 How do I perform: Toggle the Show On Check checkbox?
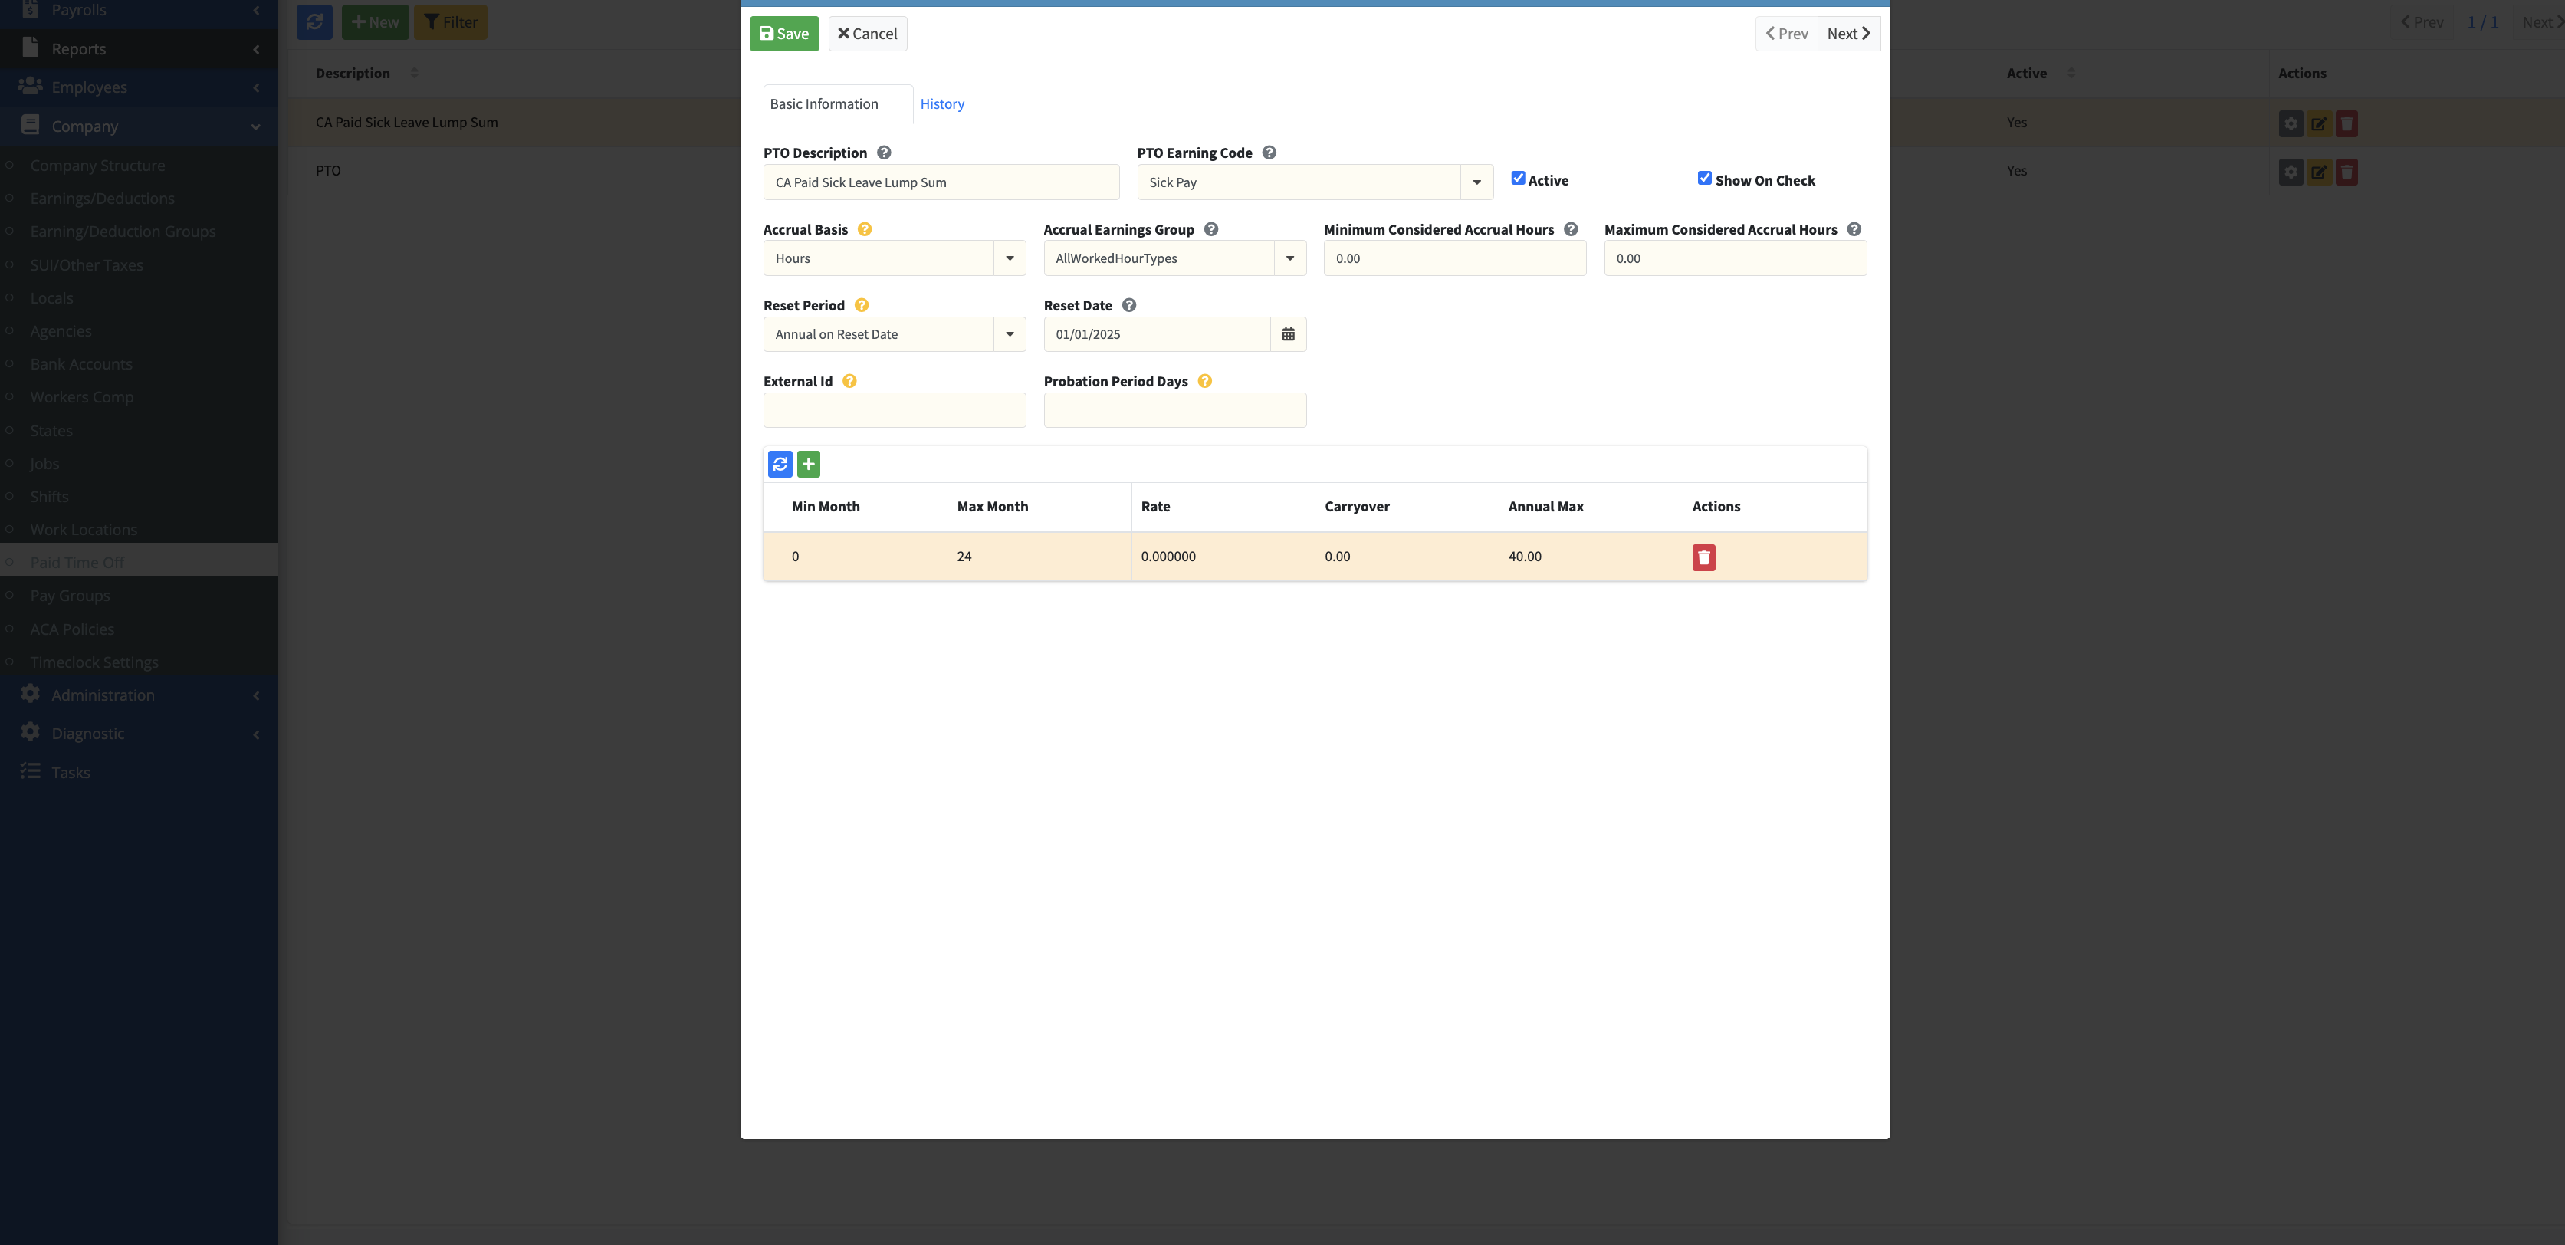[1703, 179]
